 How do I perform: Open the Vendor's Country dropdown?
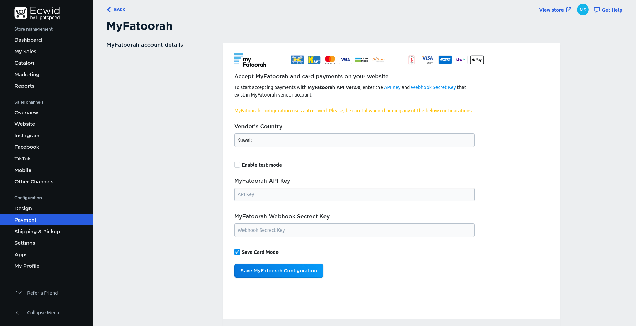354,140
